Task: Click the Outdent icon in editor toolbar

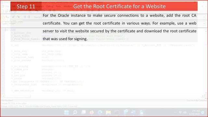Action: tap(25, 17)
